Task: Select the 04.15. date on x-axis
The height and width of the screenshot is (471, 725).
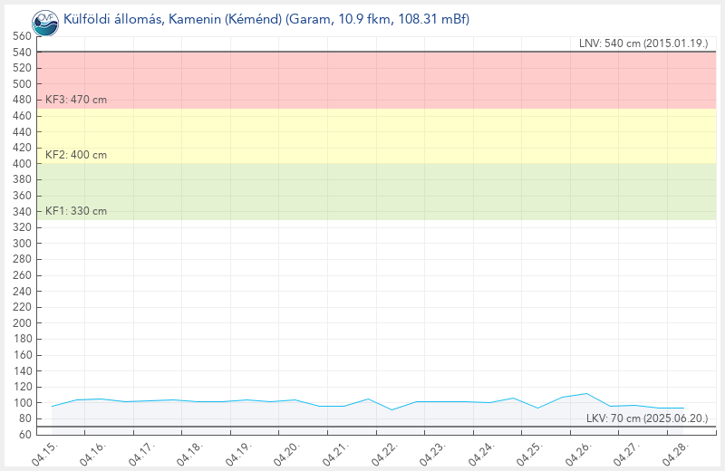Action: click(x=46, y=451)
